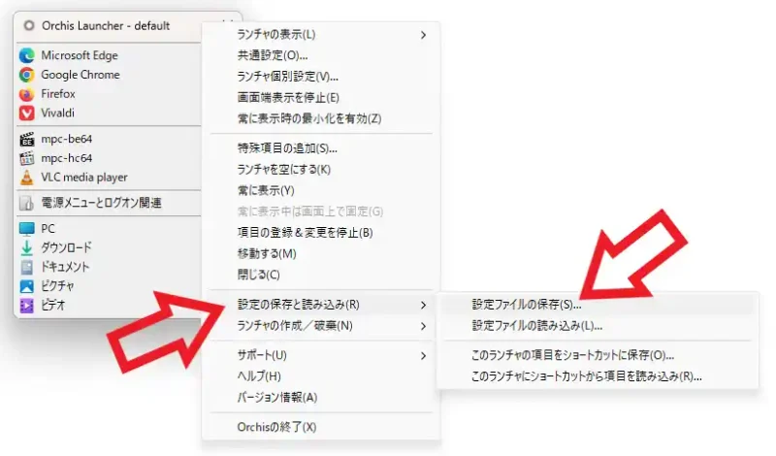Click the 電源メニューとログオン関連 label
The width and height of the screenshot is (776, 456).
coord(101,203)
